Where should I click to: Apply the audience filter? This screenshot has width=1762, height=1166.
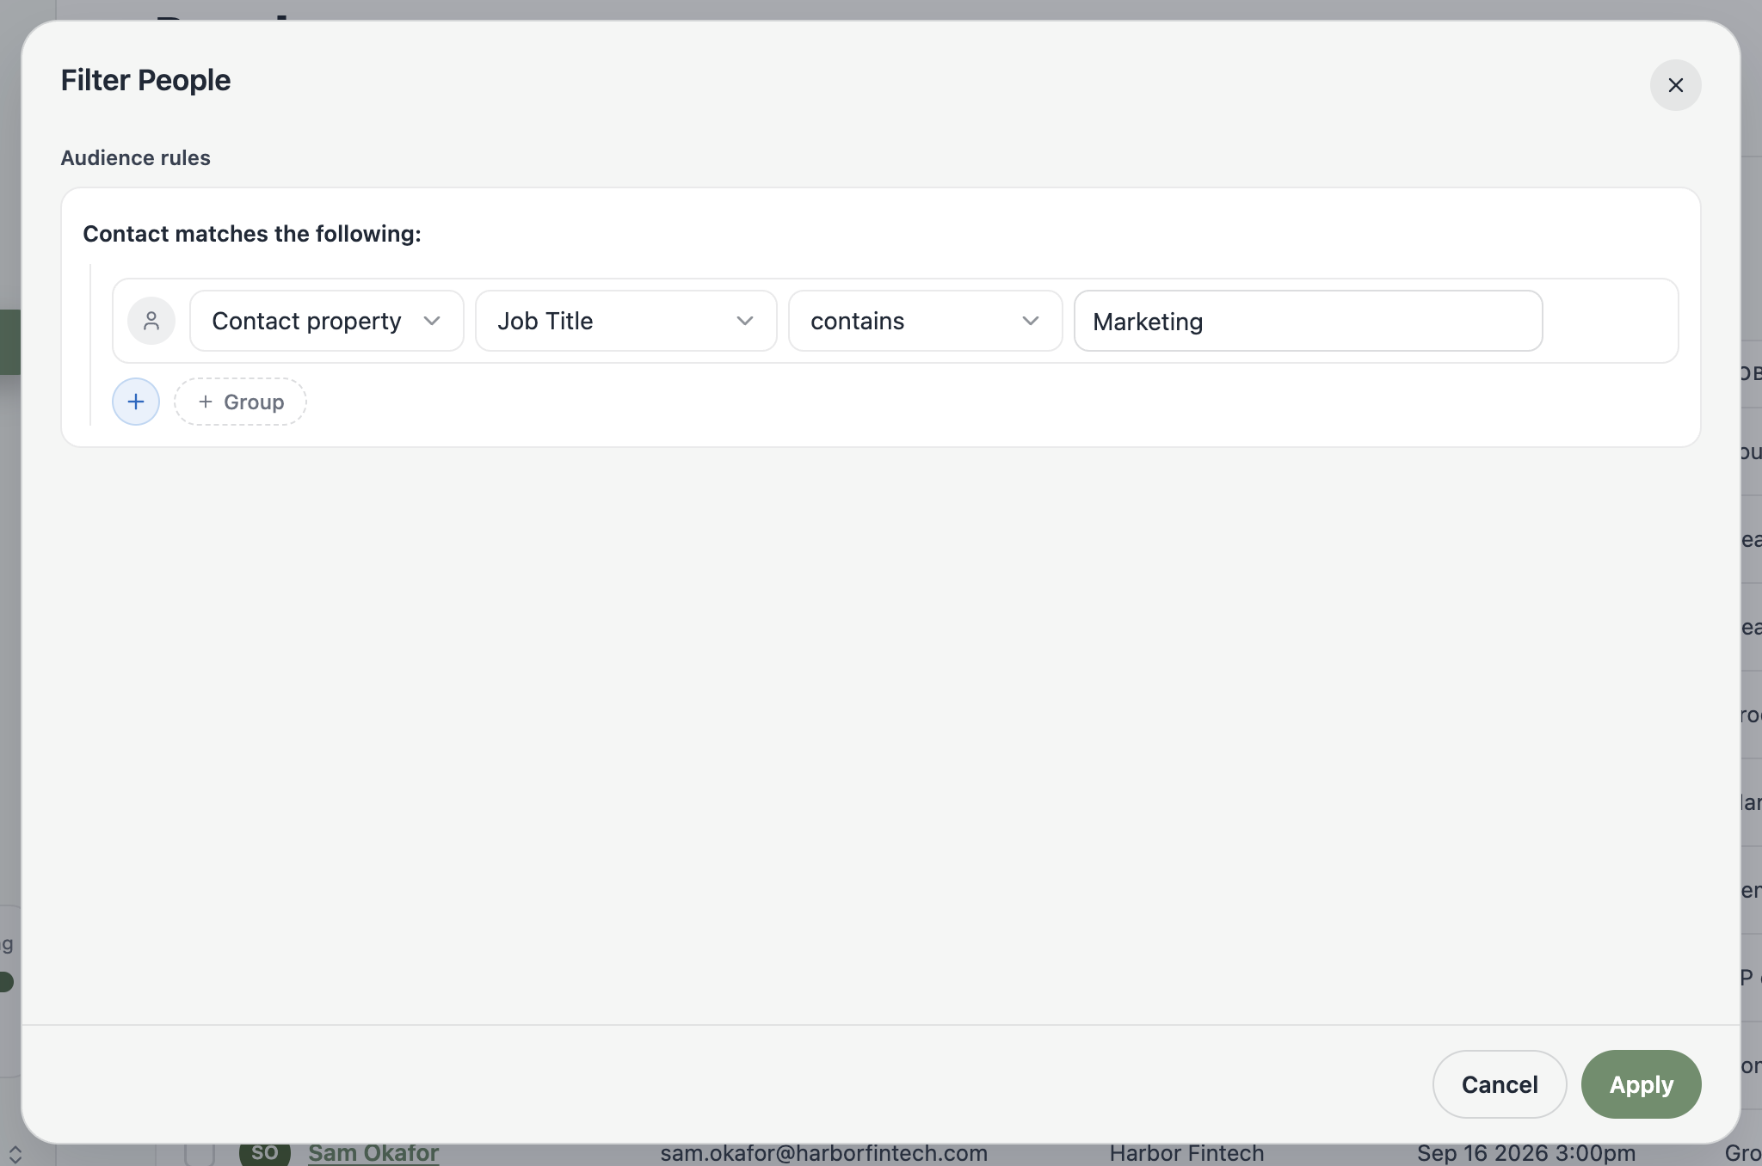pyautogui.click(x=1641, y=1084)
